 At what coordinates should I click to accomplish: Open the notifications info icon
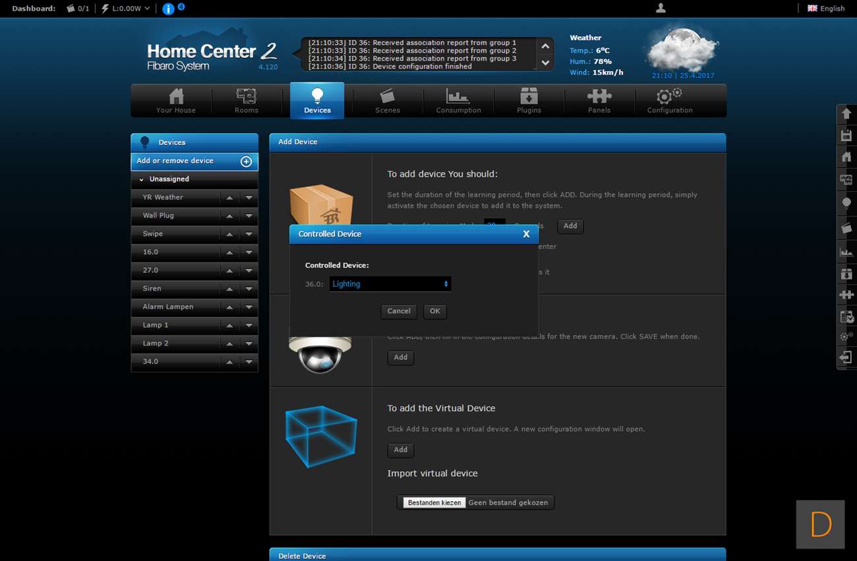pos(168,9)
